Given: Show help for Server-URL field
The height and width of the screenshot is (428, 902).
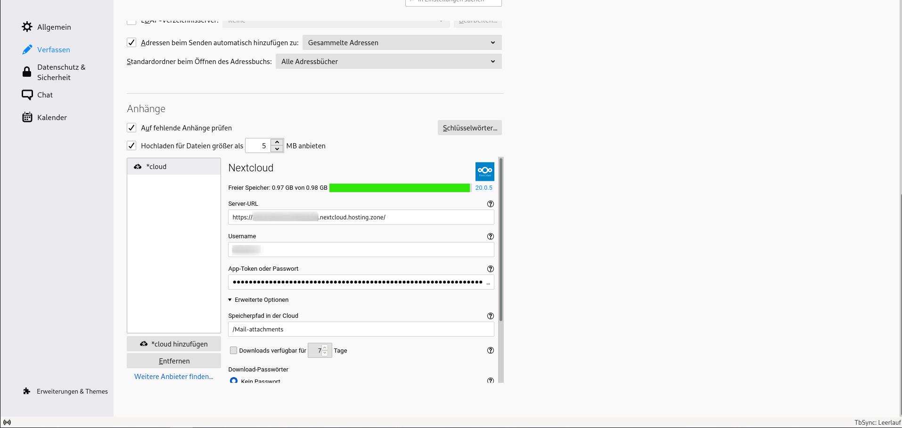Looking at the screenshot, I should (491, 204).
